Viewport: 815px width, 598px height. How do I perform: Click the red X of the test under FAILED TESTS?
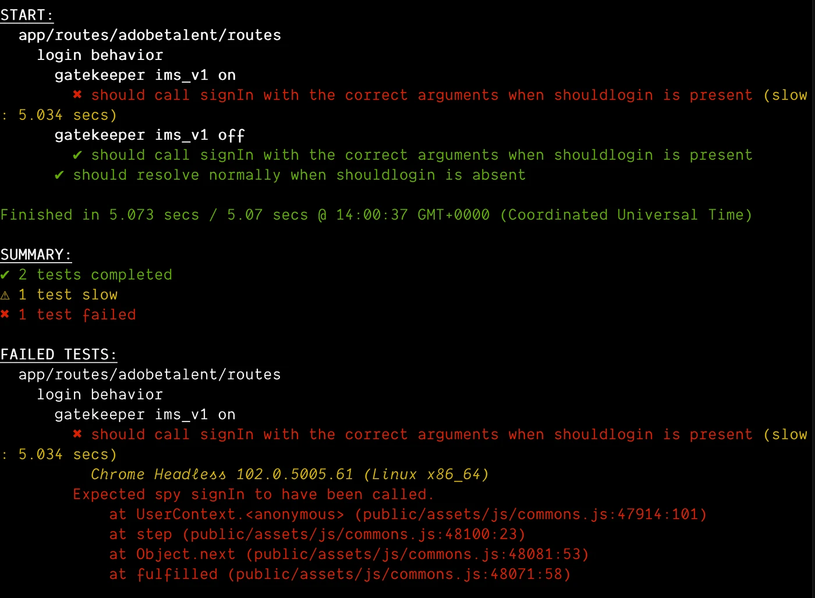pos(77,434)
